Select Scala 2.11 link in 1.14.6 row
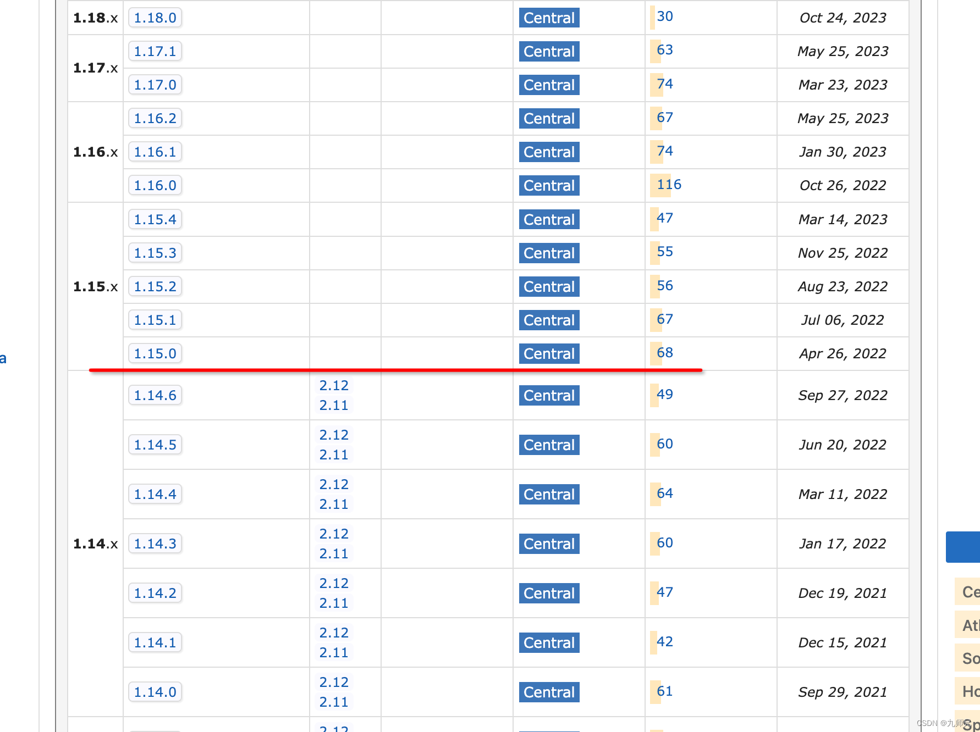 [334, 405]
